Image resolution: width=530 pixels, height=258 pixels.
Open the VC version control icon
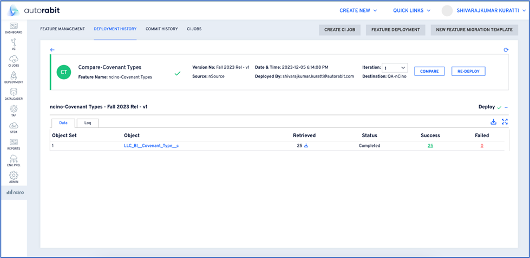[14, 44]
